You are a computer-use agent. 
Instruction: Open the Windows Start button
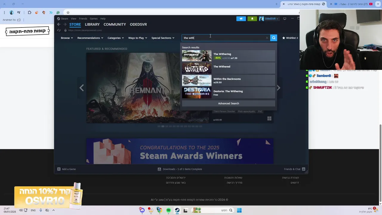pos(239,210)
